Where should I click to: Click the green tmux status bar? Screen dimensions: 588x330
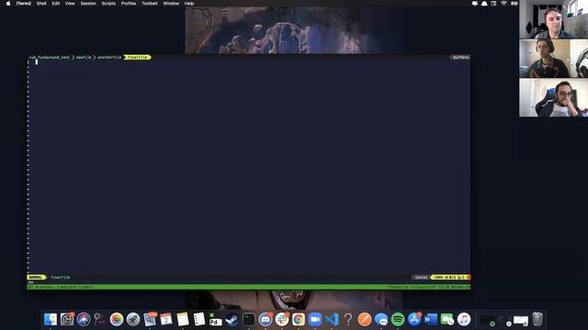[x=249, y=287]
